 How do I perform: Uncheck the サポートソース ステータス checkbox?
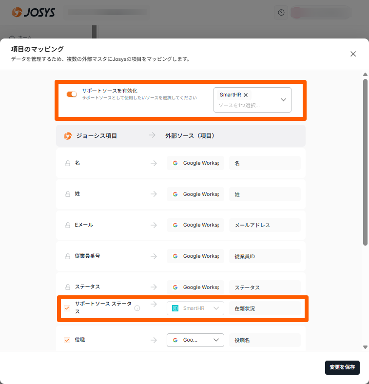(67, 308)
